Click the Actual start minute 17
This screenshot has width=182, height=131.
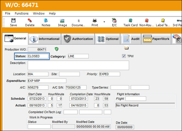59,105
